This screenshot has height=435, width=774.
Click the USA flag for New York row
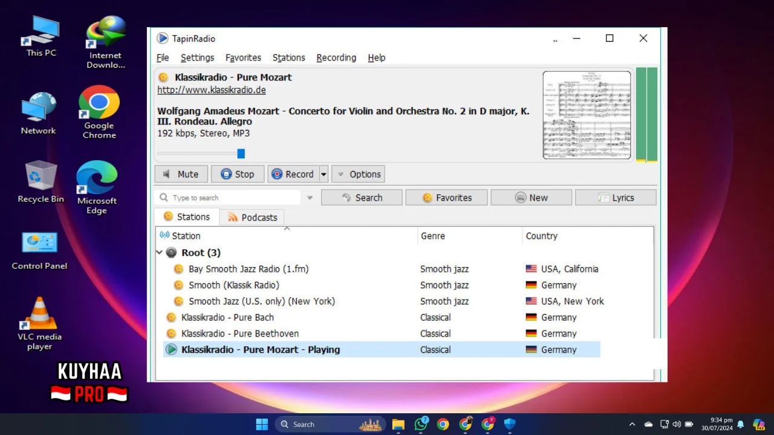(532, 301)
